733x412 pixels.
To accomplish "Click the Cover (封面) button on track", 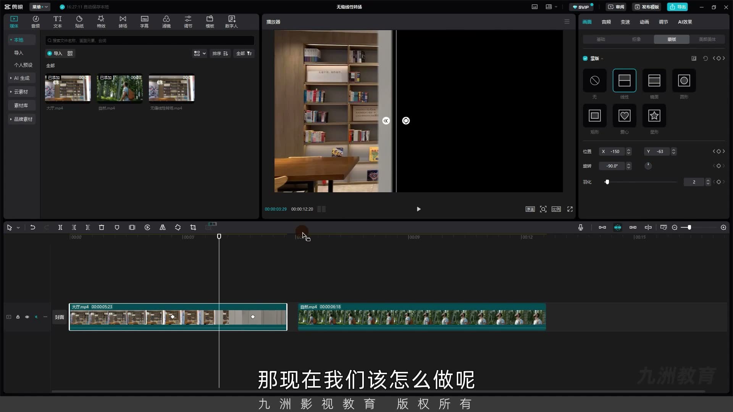I will tap(60, 317).
